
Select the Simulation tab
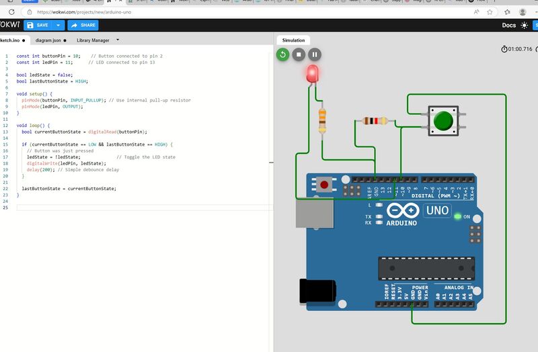point(293,40)
